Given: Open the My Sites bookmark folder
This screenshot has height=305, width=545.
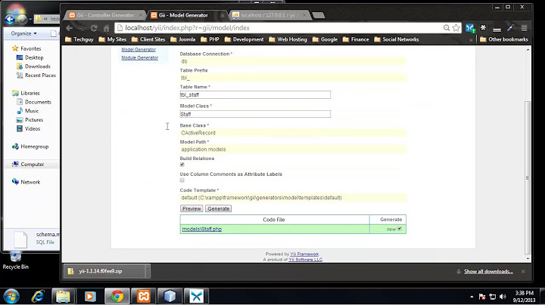Looking at the screenshot, I should tap(113, 39).
